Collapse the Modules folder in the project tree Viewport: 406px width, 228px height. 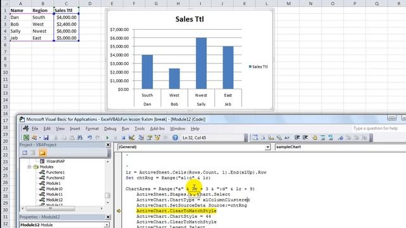pyautogui.click(x=29, y=167)
